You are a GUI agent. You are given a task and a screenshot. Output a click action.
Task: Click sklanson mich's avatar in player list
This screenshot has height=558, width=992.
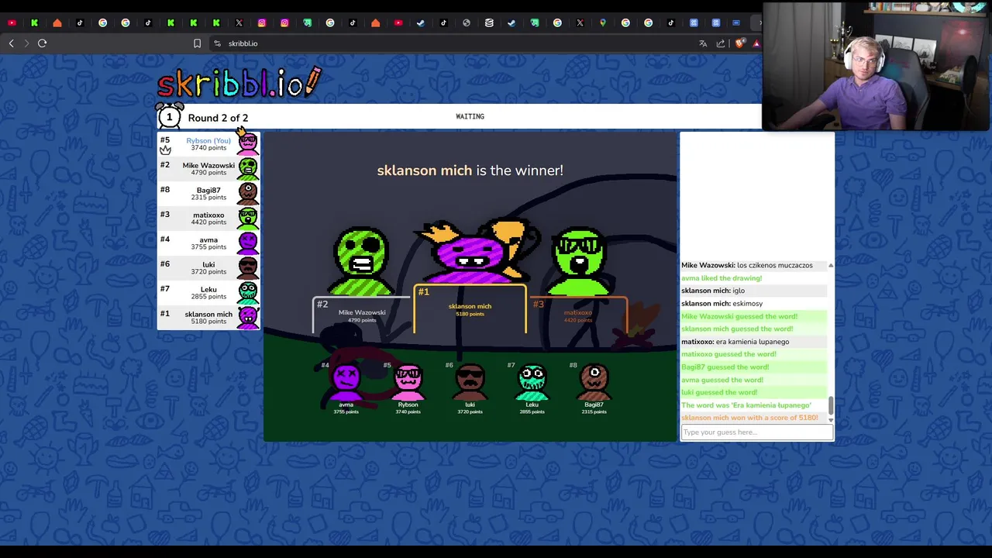point(248,317)
